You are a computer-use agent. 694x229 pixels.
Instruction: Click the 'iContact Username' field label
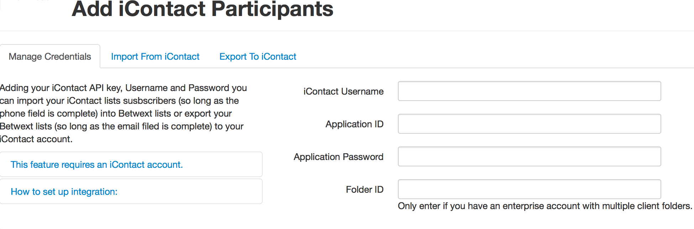343,91
